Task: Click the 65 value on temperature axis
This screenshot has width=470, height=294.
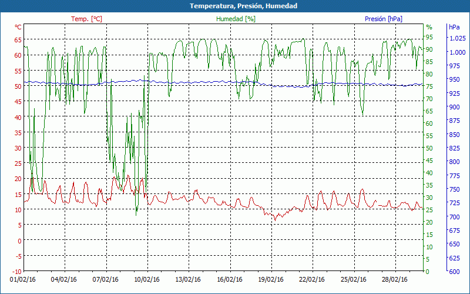Action: click(x=18, y=39)
